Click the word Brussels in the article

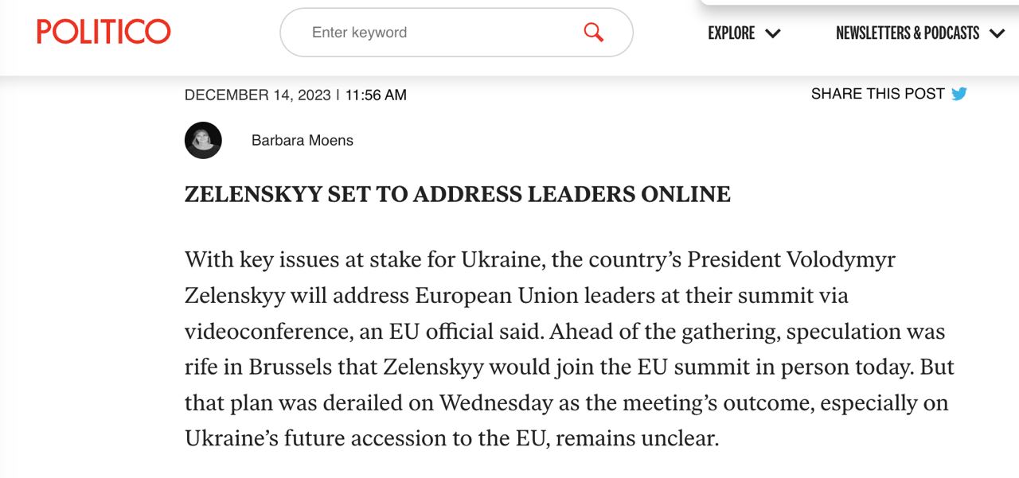[289, 367]
